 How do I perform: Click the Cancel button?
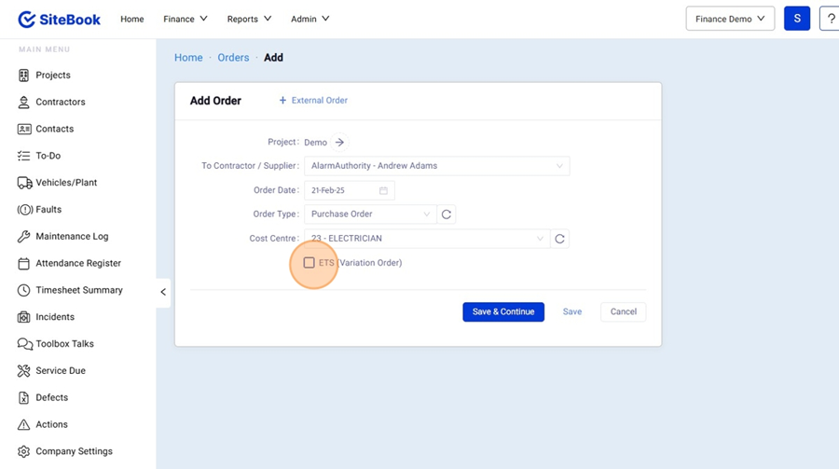tap(623, 311)
